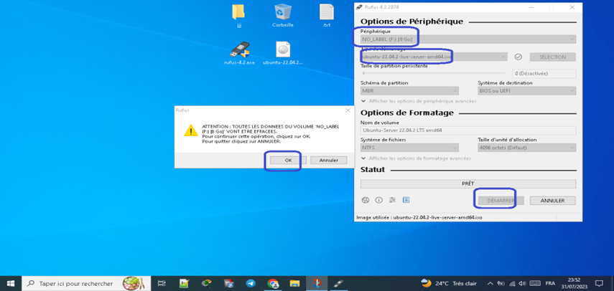Show hidden system tray icons
Image resolution: width=614 pixels, height=291 pixels.
click(490, 284)
